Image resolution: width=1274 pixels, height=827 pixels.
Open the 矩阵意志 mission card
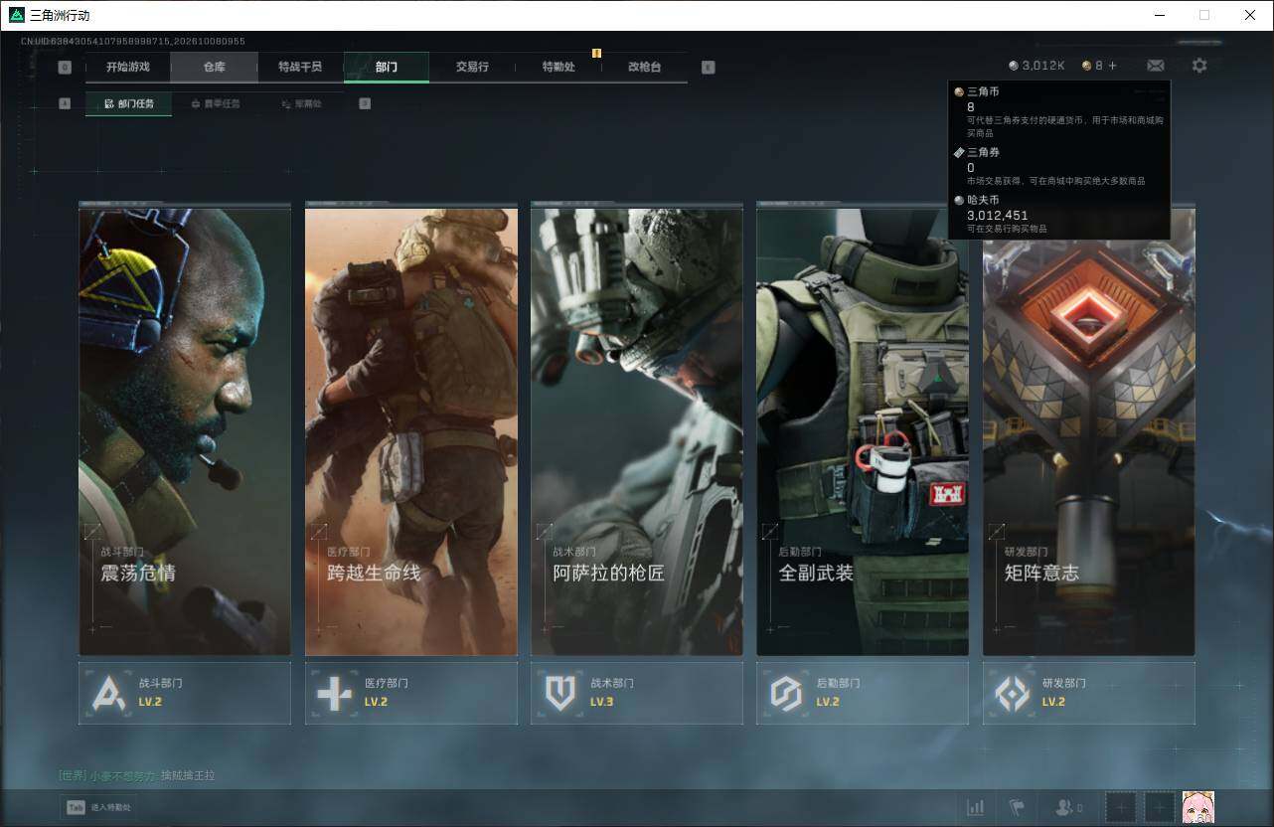click(x=1089, y=429)
